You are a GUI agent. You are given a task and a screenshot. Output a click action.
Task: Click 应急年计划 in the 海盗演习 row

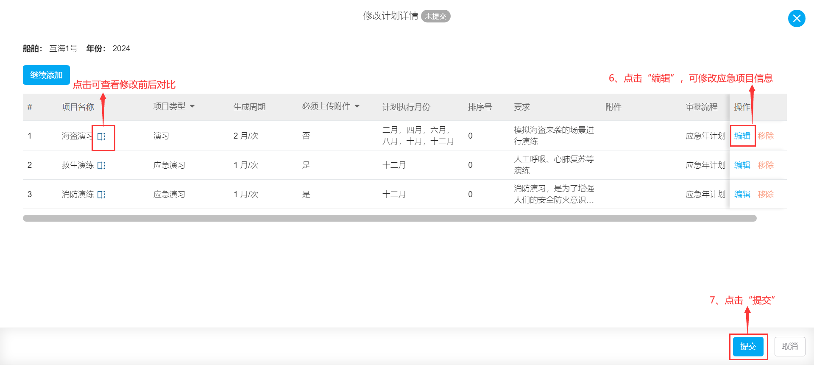tap(706, 136)
